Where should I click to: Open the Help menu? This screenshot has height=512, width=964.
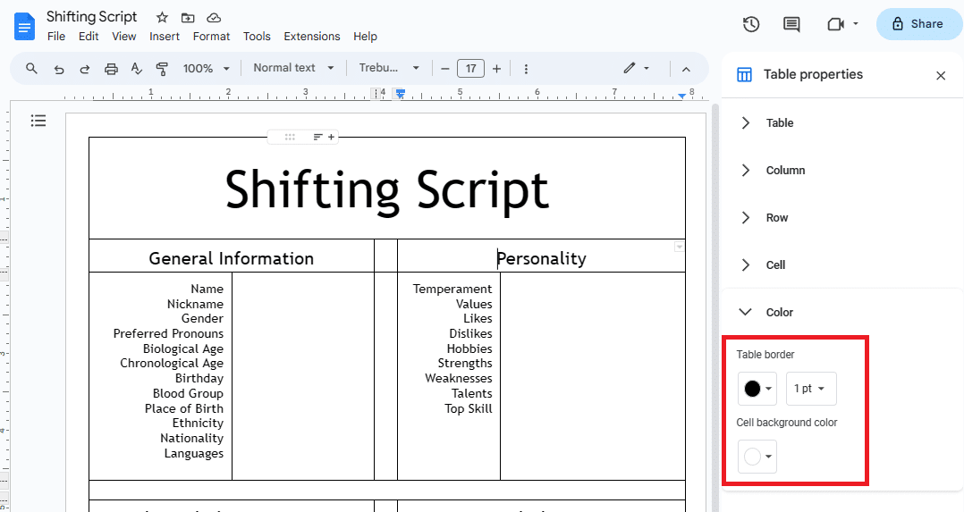365,37
